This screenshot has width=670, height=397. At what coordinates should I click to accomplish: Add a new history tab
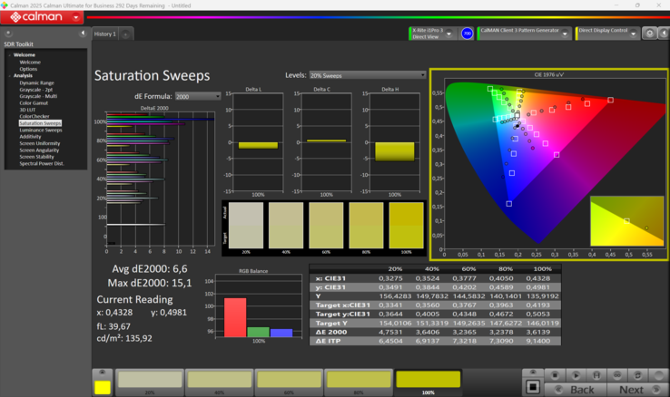click(125, 34)
